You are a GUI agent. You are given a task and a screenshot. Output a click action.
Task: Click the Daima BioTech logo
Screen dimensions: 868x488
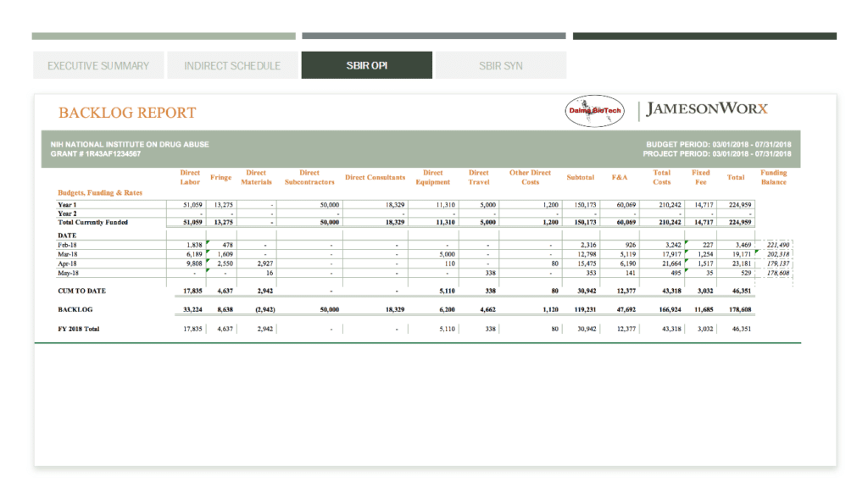pyautogui.click(x=594, y=111)
